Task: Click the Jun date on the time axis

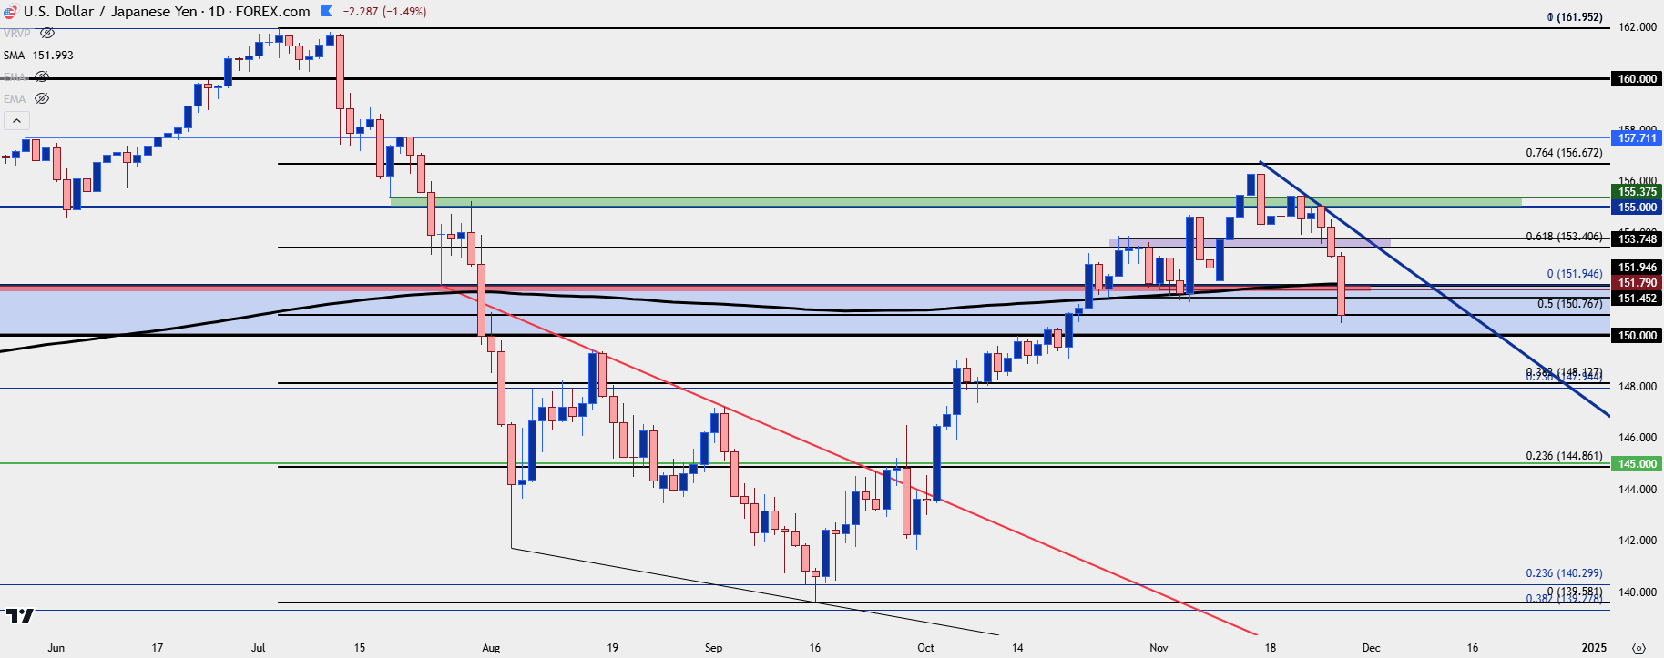Action: click(x=56, y=648)
